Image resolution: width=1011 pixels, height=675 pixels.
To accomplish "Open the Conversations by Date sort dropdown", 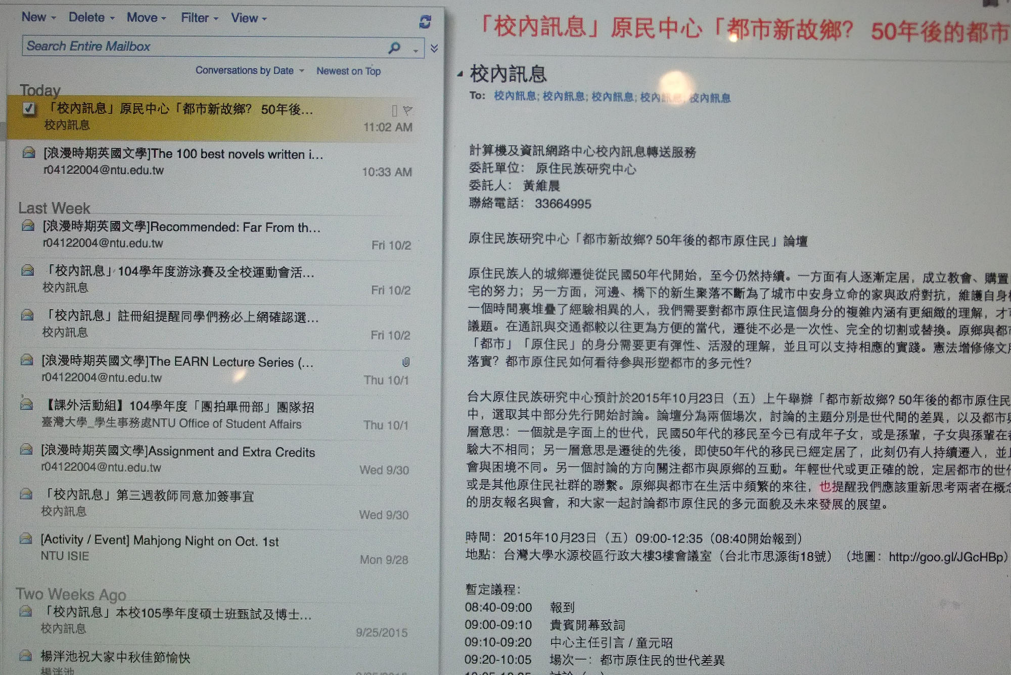I will coord(248,70).
